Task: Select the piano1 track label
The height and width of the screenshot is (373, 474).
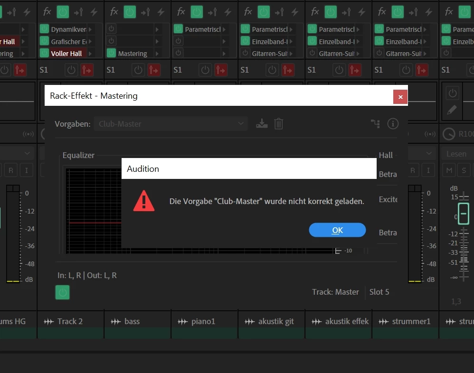Action: point(203,321)
